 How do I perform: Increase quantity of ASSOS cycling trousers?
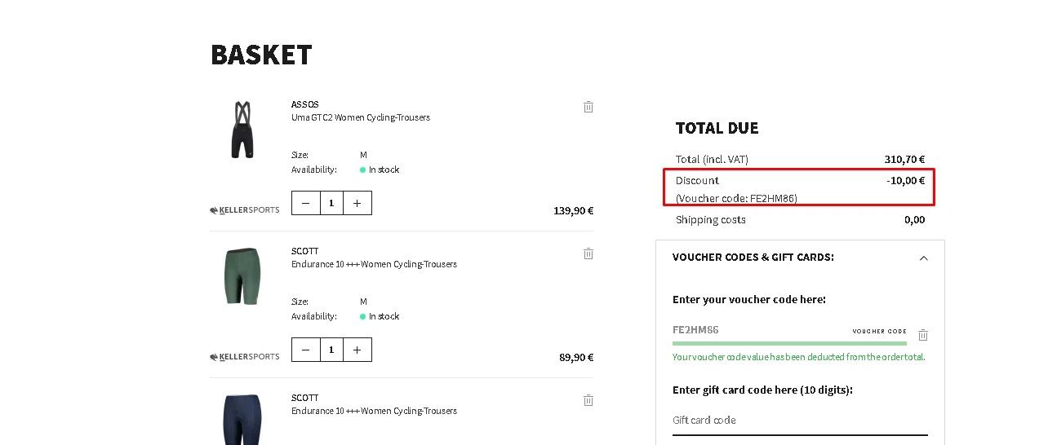pyautogui.click(x=357, y=203)
